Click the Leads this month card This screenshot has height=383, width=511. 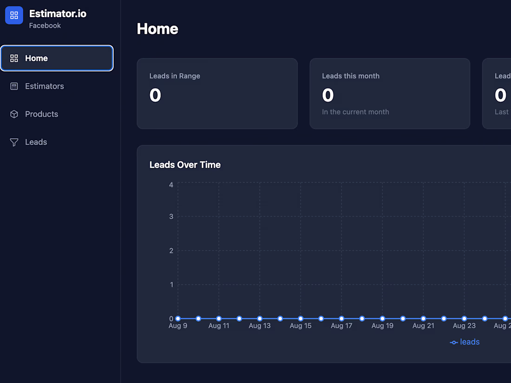coord(390,93)
